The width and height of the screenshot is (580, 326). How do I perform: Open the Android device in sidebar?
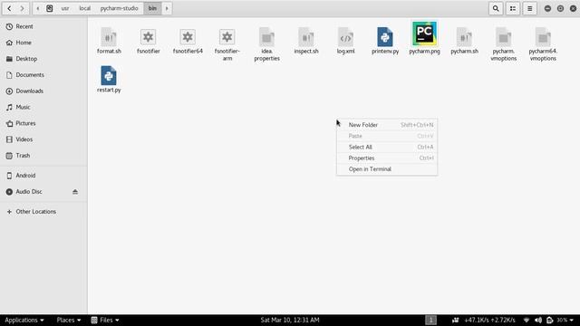[x=43, y=176]
